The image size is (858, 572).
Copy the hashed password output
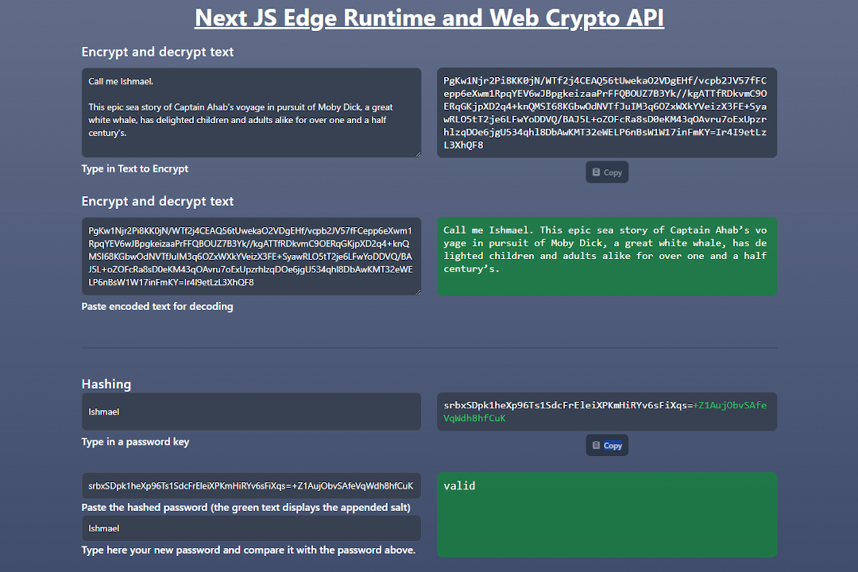(607, 446)
